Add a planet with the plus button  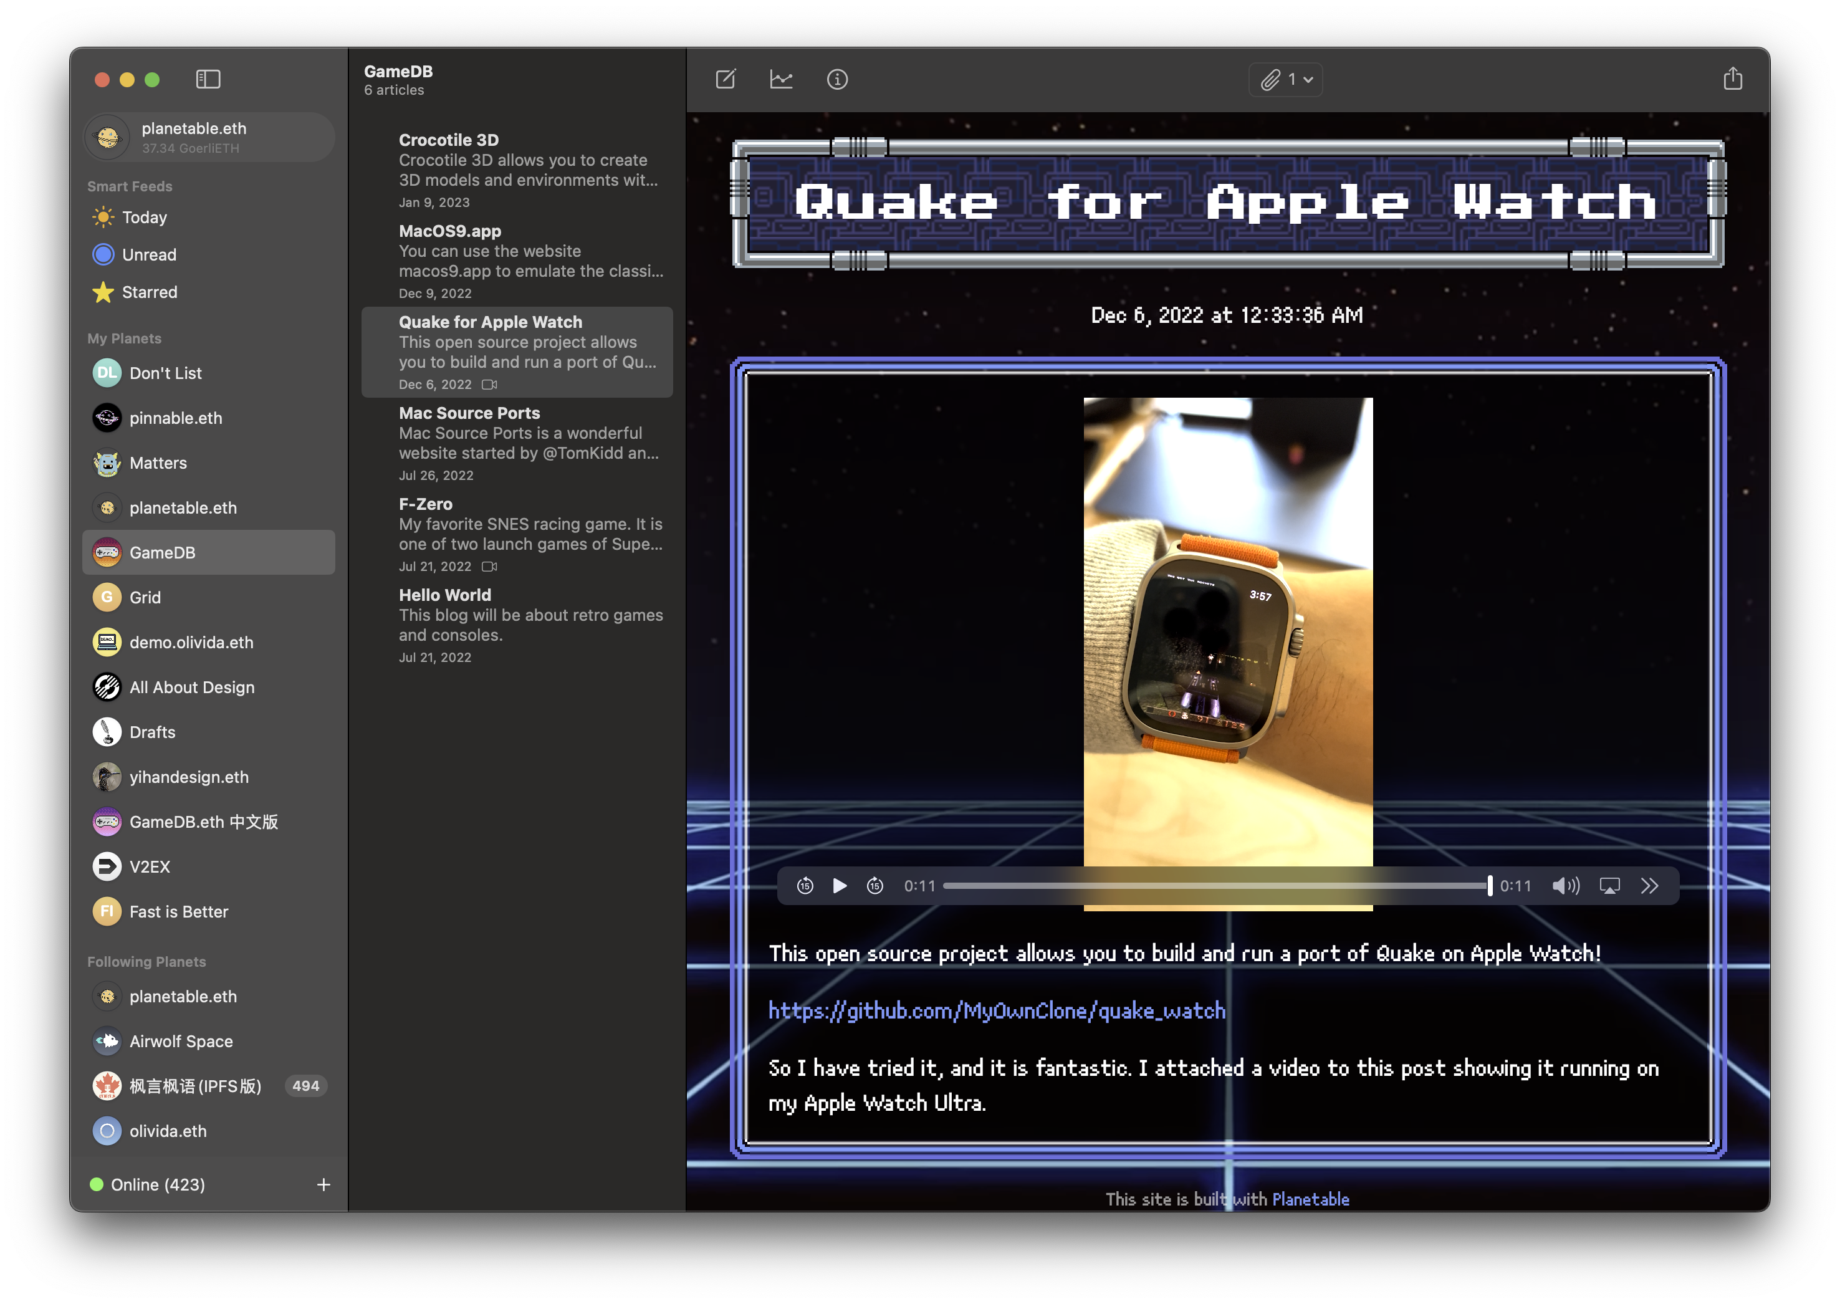(323, 1184)
